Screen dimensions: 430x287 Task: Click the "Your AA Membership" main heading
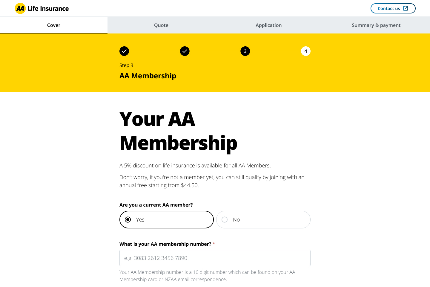(178, 131)
